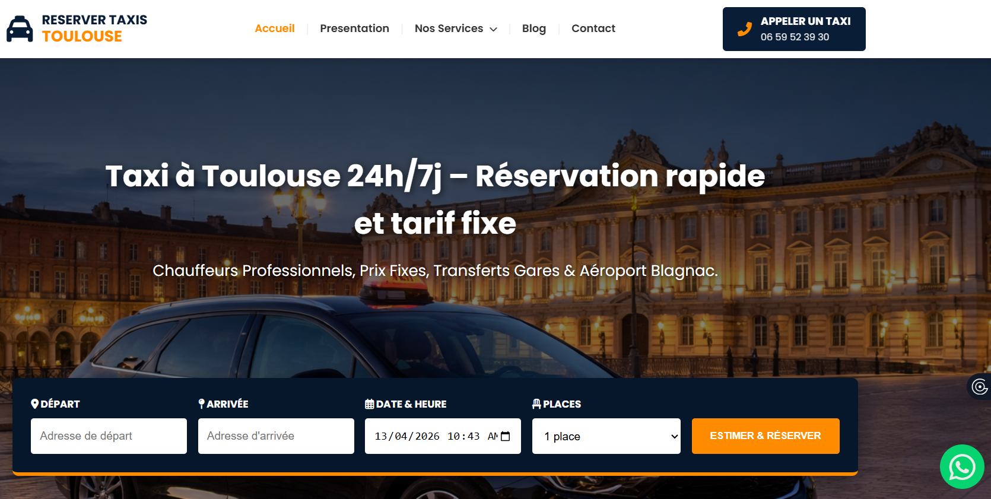Screen dimensions: 991x499
Task: Open the Presentation menu item
Action: point(354,28)
